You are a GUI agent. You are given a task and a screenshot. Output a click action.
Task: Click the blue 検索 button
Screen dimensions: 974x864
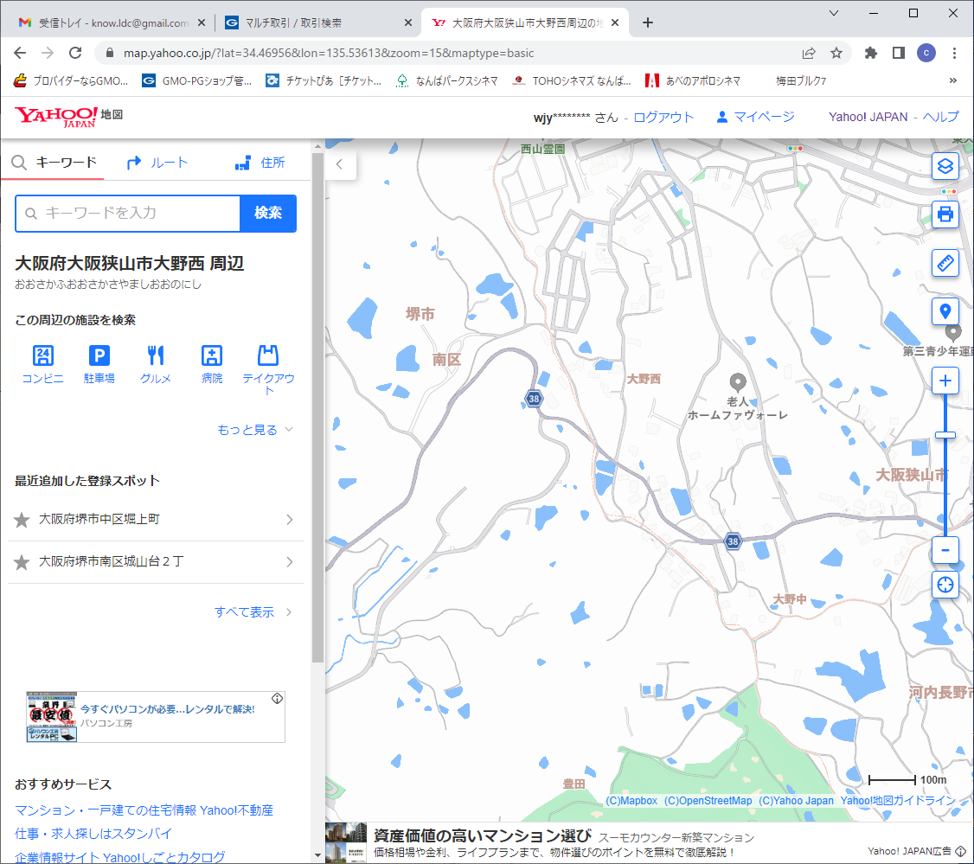(268, 214)
